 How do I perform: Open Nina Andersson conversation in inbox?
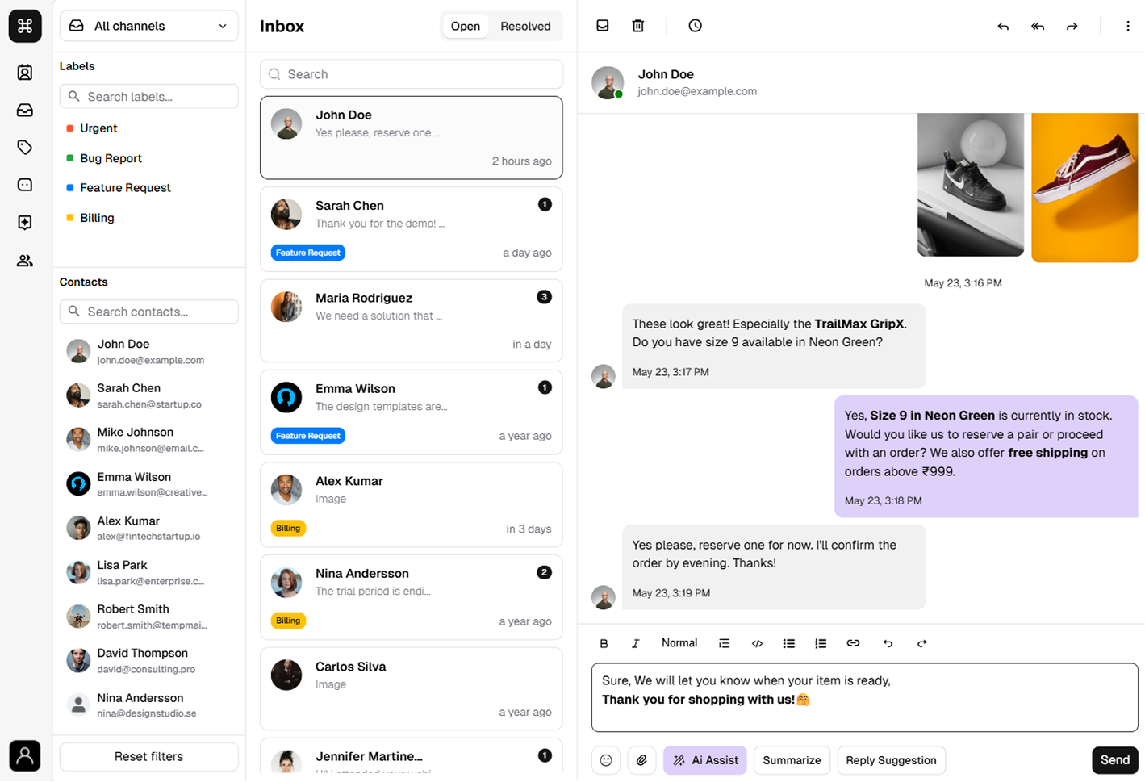(412, 597)
